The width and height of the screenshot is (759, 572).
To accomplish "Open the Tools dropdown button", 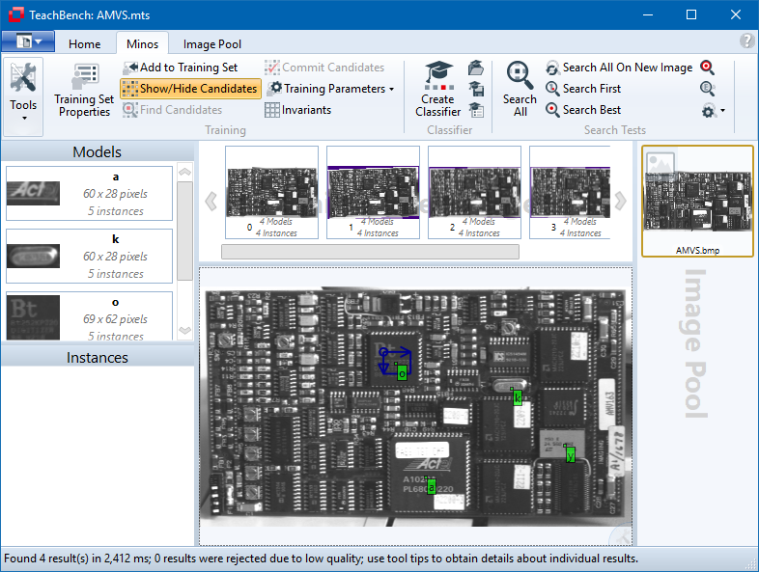I will pyautogui.click(x=23, y=96).
